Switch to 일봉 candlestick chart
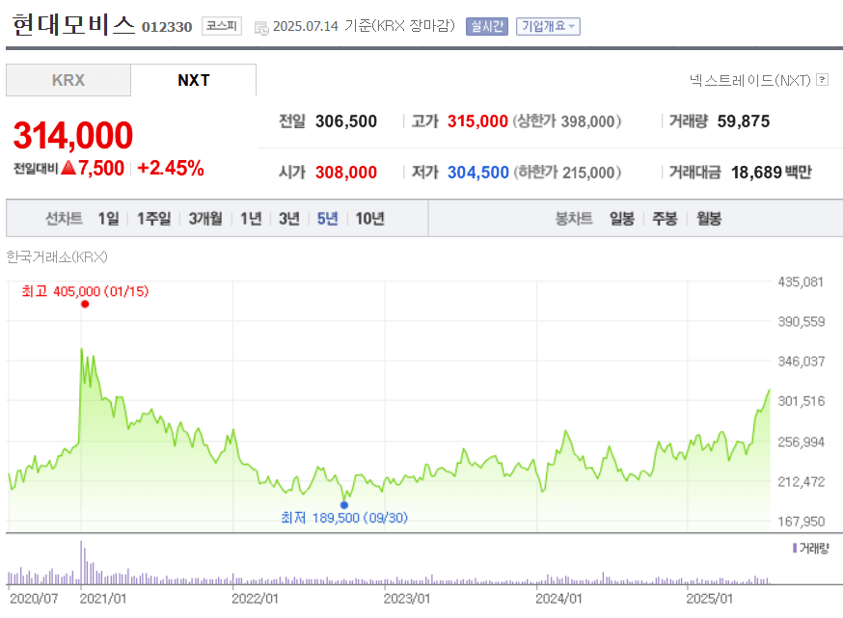Screen dimensions: 843x618 coord(622,219)
